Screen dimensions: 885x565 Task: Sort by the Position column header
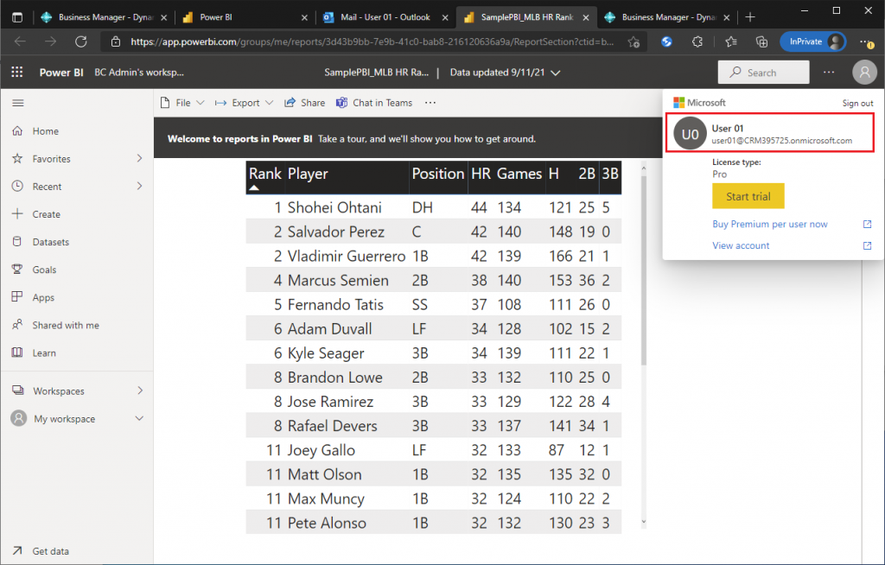point(438,174)
